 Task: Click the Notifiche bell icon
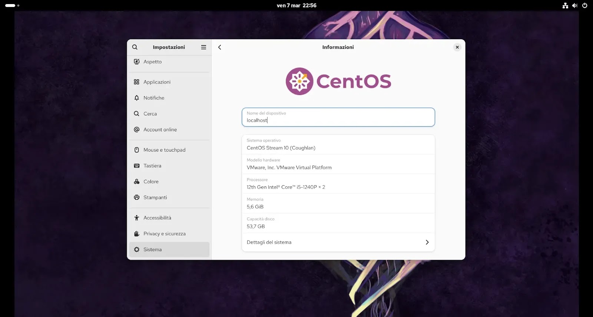click(137, 98)
